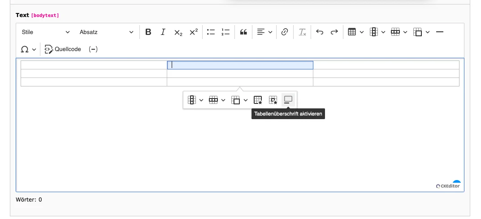Insert a numbered list
Viewport: 481px width, 219px height.
coord(225,32)
